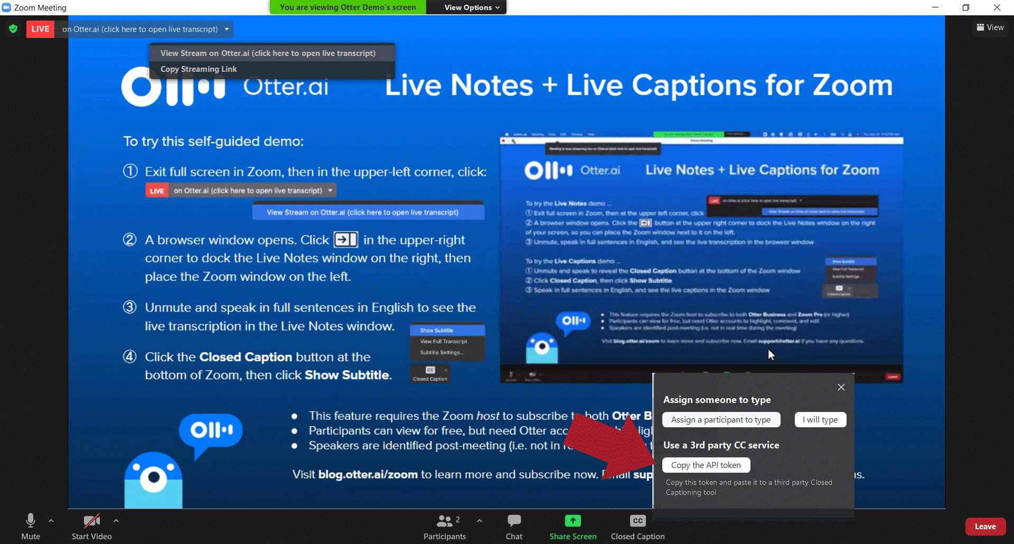Leave the meeting
The height and width of the screenshot is (544, 1014).
985,527
